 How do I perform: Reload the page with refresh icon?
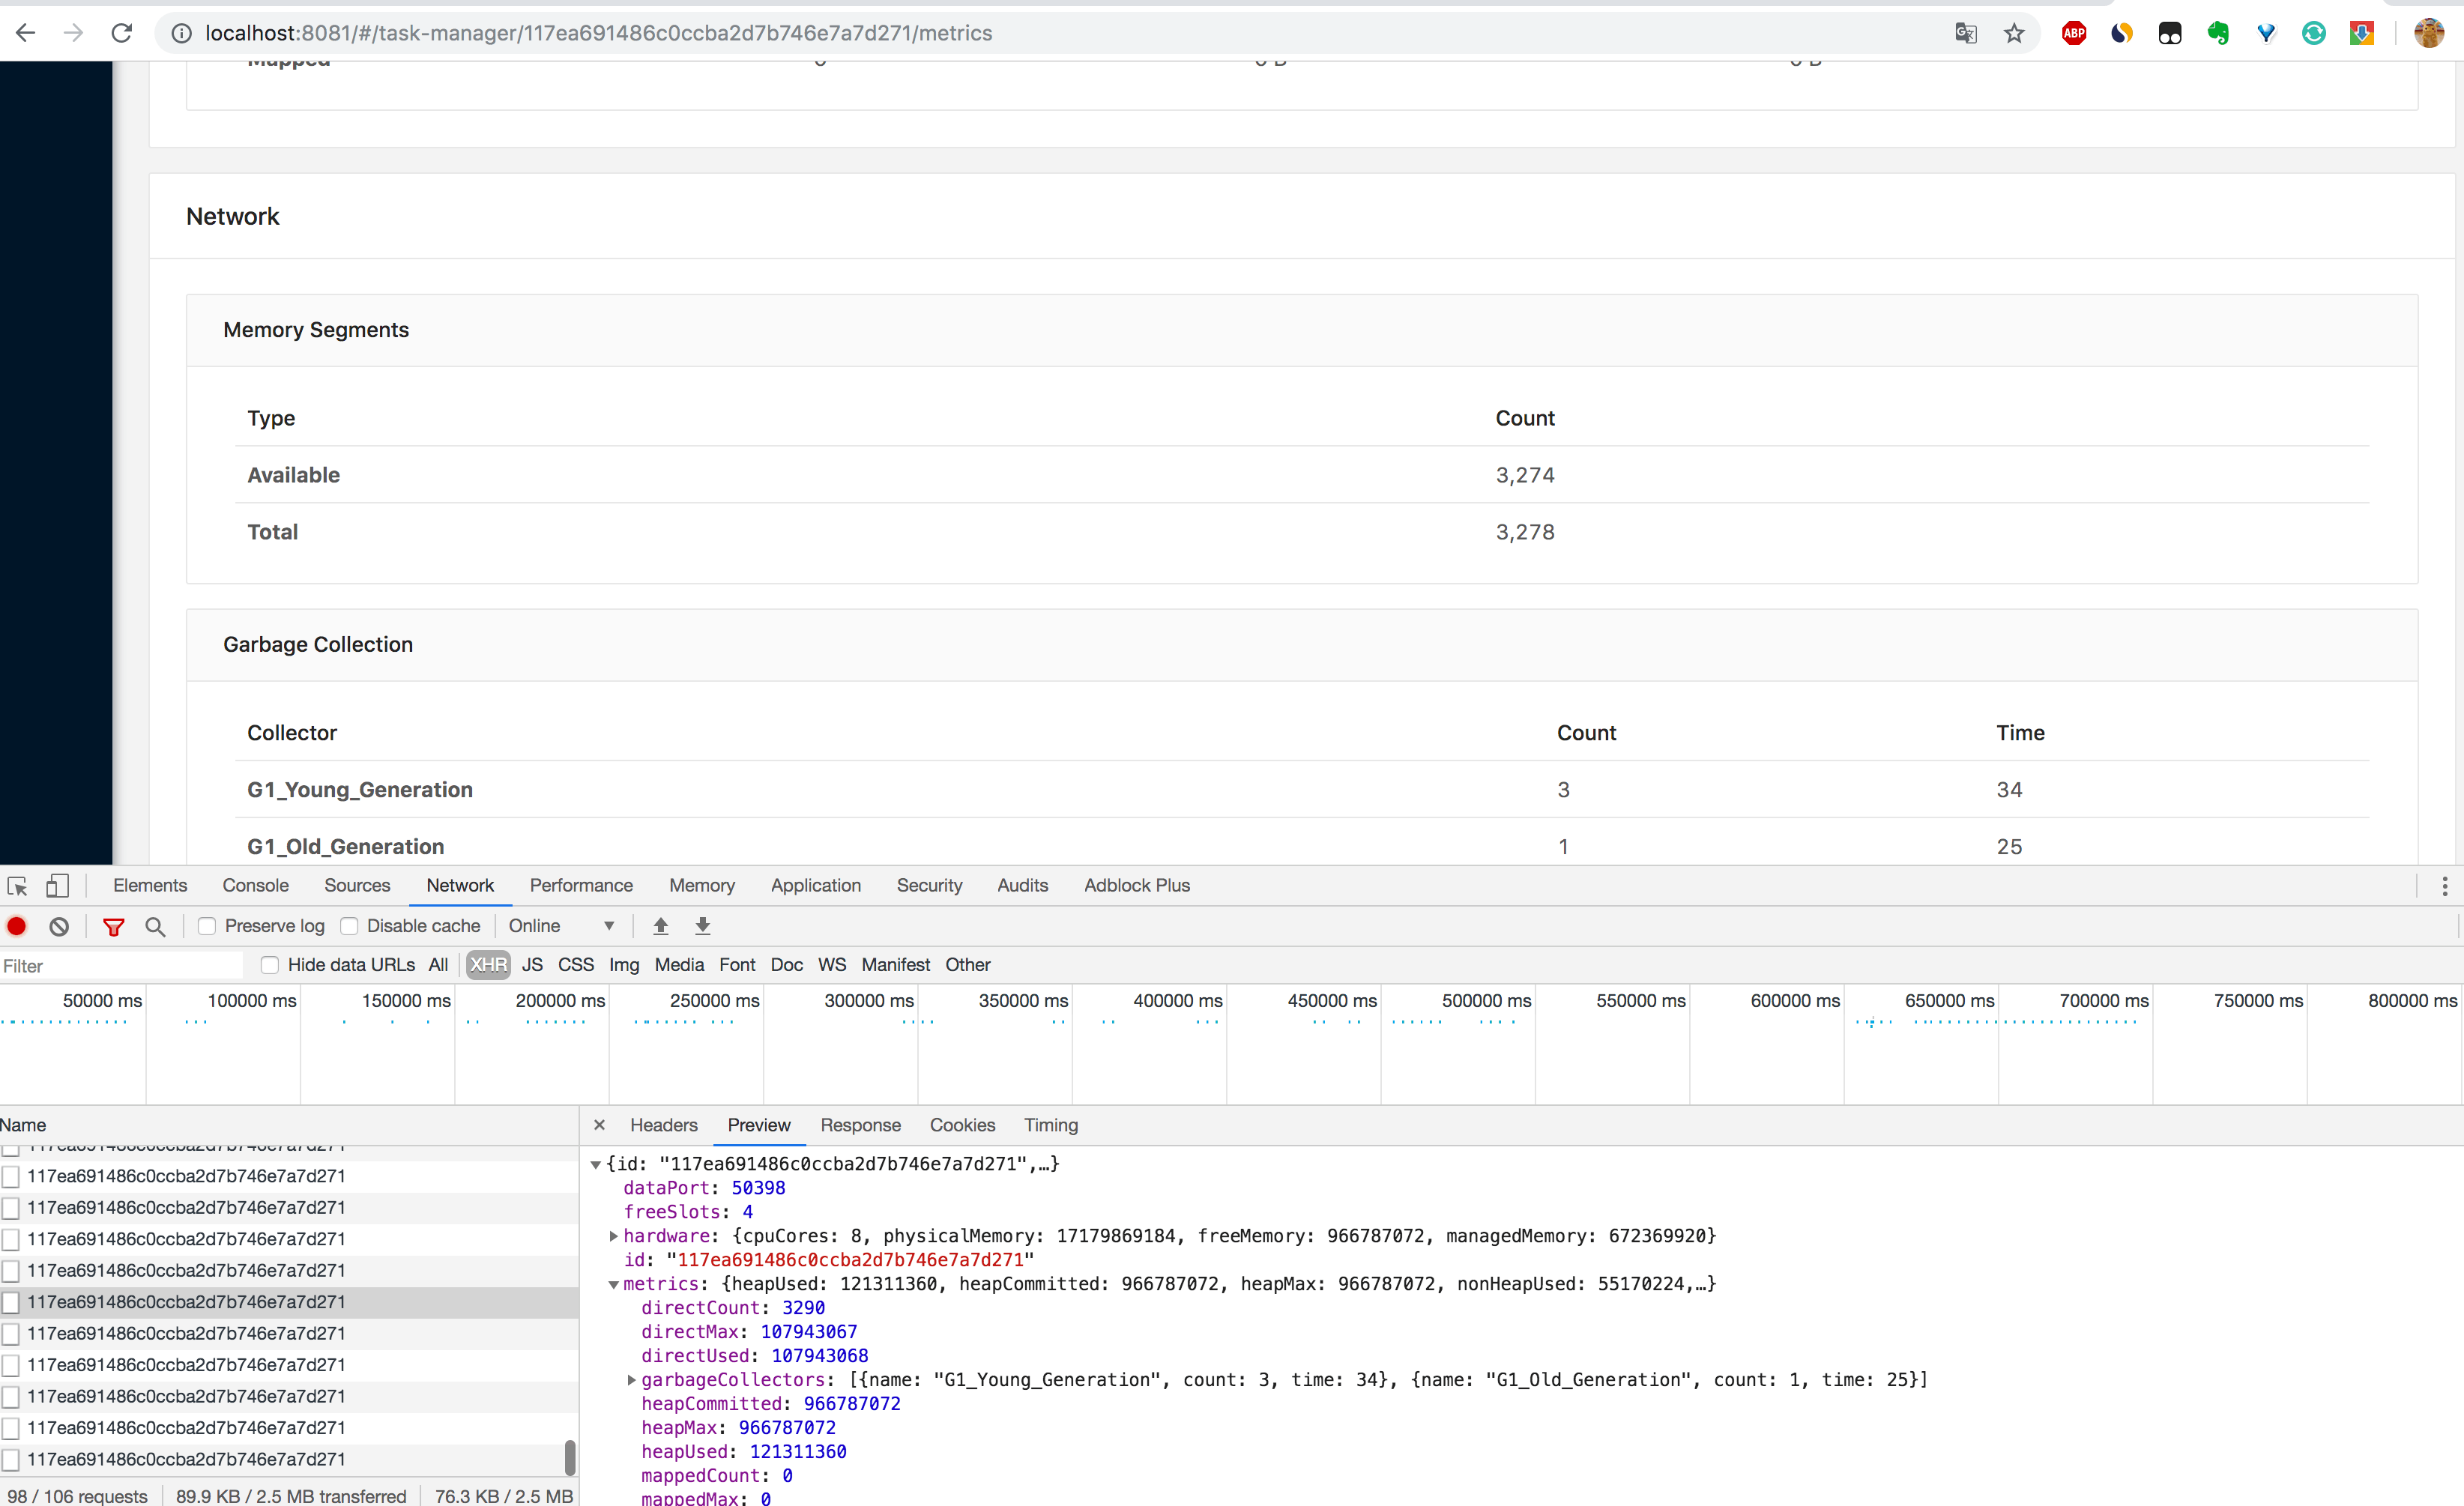[x=121, y=33]
